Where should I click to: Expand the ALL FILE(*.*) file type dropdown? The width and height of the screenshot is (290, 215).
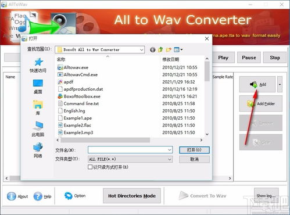pyautogui.click(x=170, y=159)
